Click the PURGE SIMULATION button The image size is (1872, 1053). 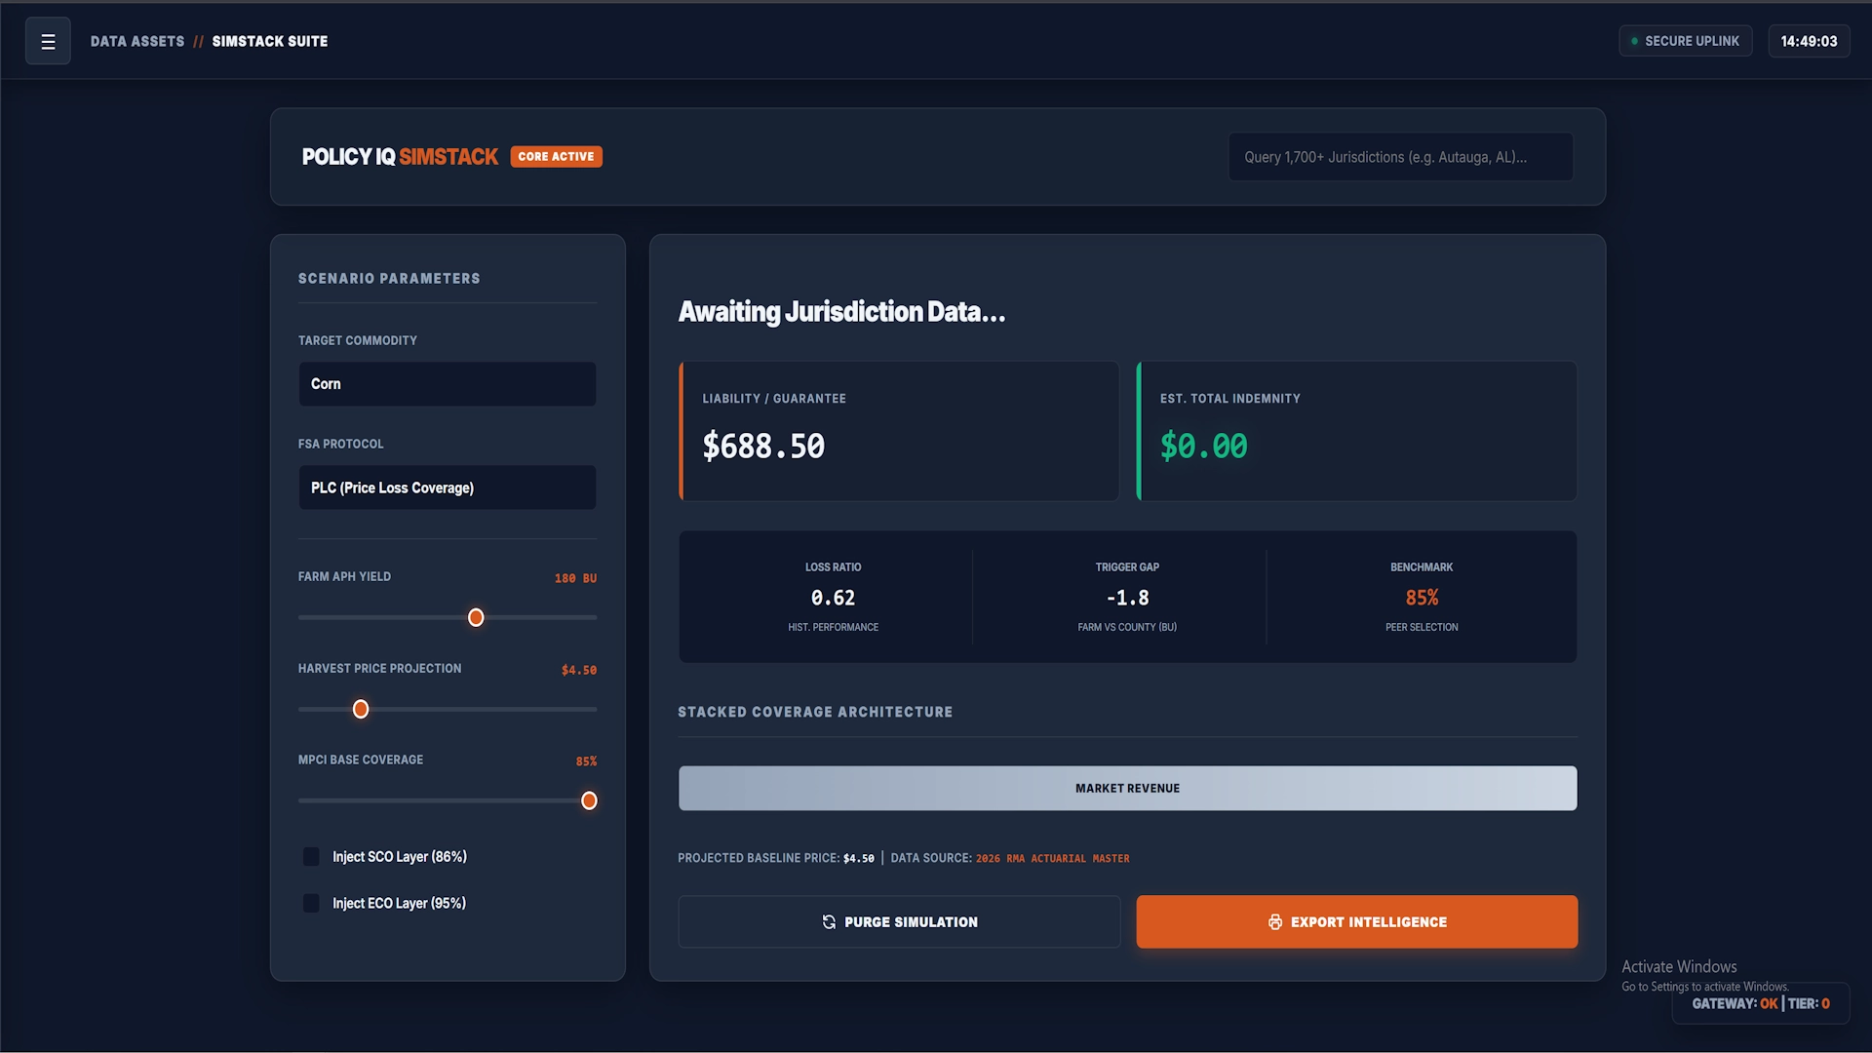tap(899, 921)
